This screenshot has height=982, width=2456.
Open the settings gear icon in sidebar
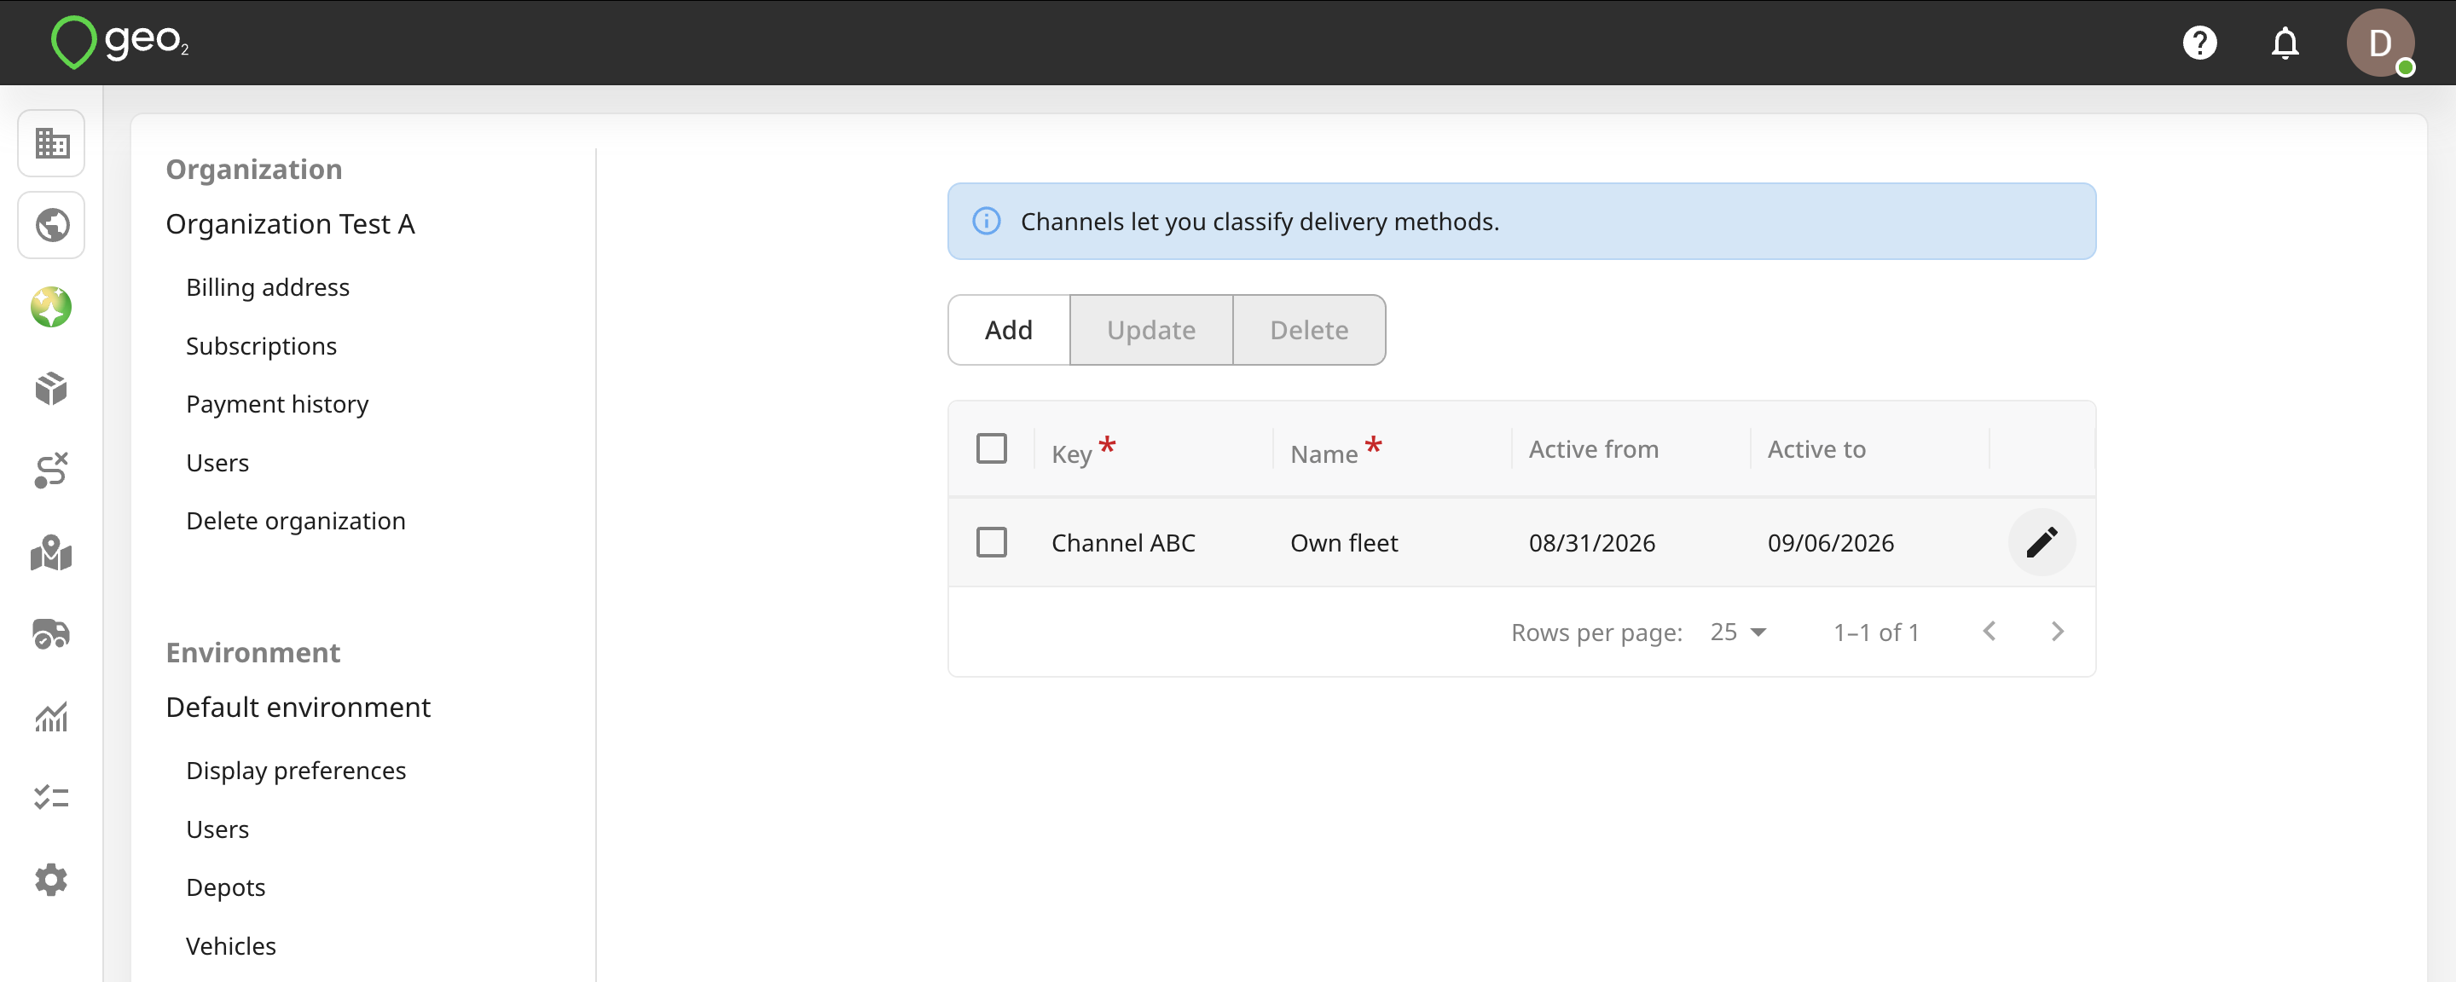point(51,879)
